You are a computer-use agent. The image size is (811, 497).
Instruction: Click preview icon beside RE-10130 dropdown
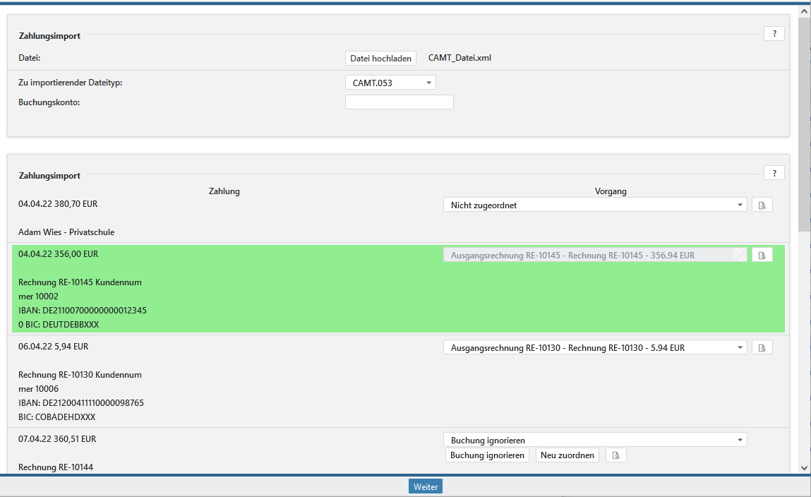(762, 347)
